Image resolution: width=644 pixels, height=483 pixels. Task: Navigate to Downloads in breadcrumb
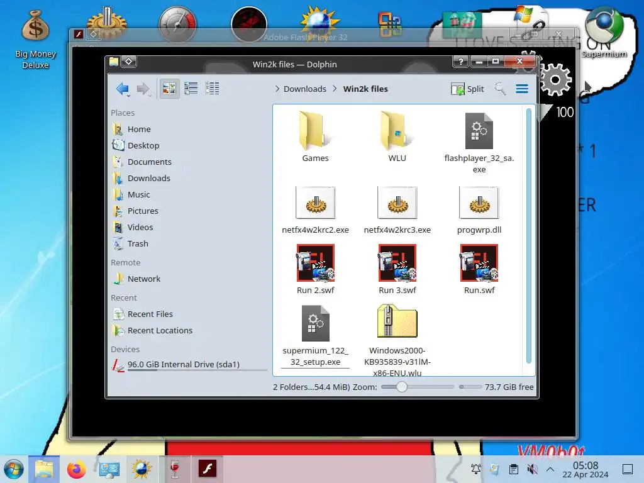(305, 89)
